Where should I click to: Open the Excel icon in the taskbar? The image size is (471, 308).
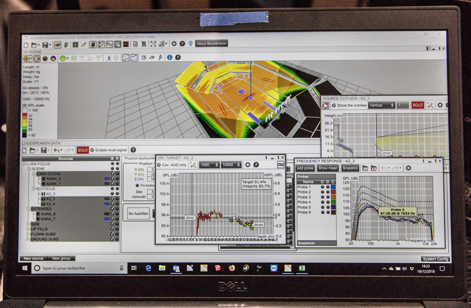pyautogui.click(x=301, y=268)
